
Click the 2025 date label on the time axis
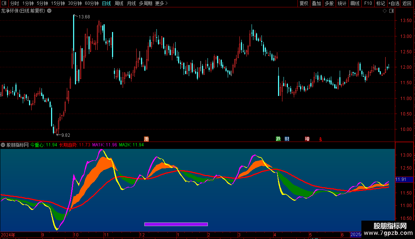coord(356,235)
